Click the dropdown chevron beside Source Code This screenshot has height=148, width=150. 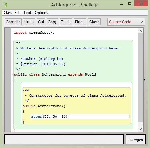[142, 22]
